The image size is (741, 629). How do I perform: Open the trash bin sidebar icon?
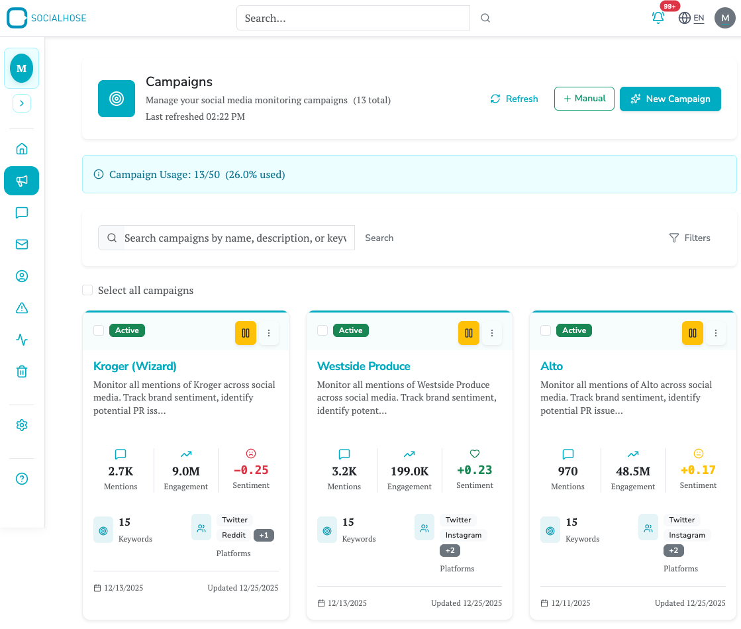(22, 371)
